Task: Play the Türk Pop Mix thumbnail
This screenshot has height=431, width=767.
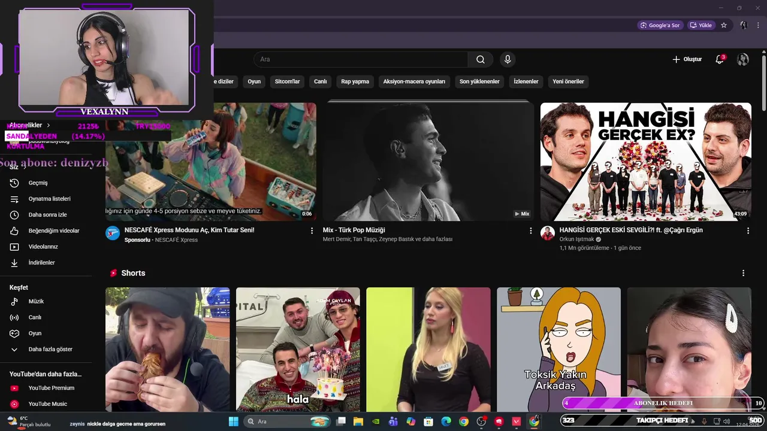Action: (x=428, y=162)
